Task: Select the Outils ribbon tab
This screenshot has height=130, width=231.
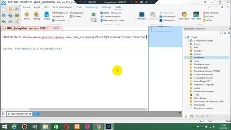Action: tap(118, 7)
